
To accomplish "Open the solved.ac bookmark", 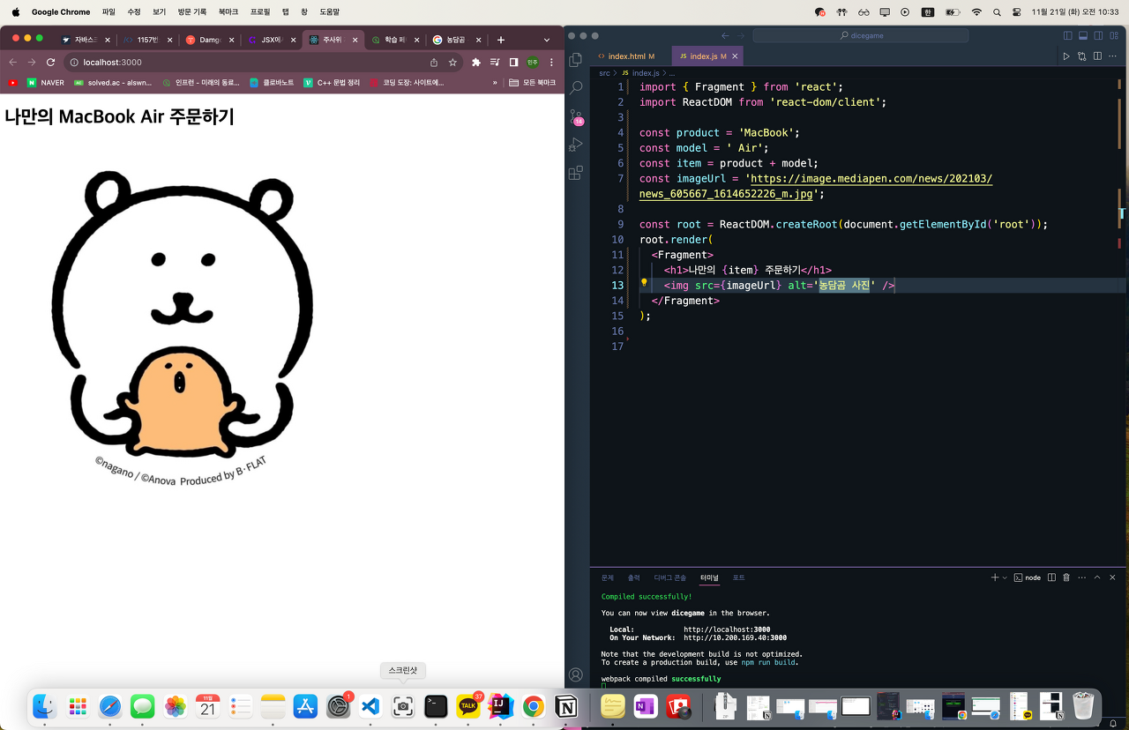I will (x=113, y=82).
